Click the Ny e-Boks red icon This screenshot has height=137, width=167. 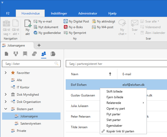click(66, 27)
